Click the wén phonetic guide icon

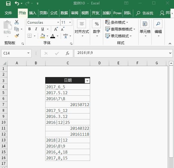pos(65,36)
